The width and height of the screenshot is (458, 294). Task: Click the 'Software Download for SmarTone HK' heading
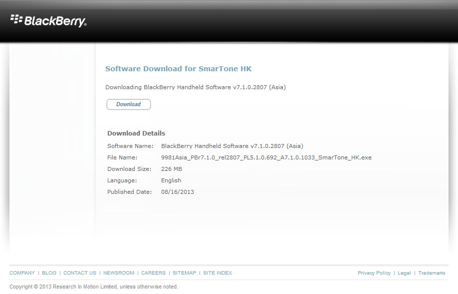tap(179, 69)
